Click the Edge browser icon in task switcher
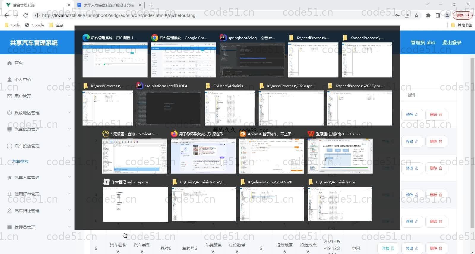The height and width of the screenshot is (254, 475). [86, 38]
